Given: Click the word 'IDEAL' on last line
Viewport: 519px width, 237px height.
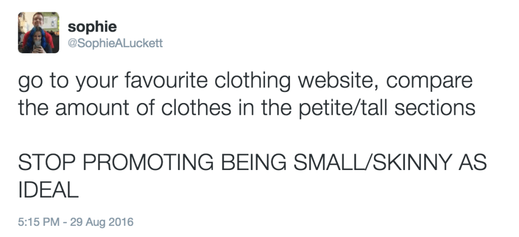Looking at the screenshot, I should point(48,189).
